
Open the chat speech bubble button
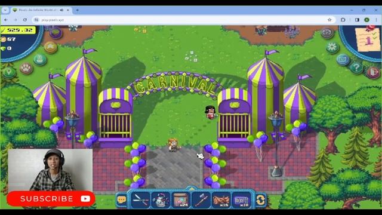[x=121, y=200]
